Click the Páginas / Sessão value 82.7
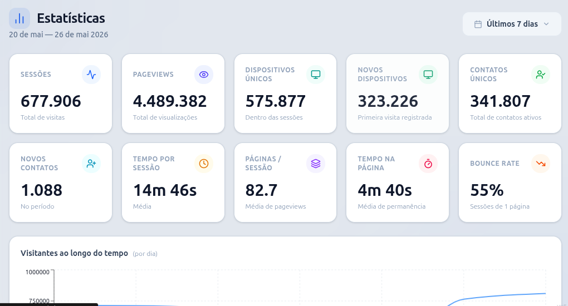 click(261, 190)
